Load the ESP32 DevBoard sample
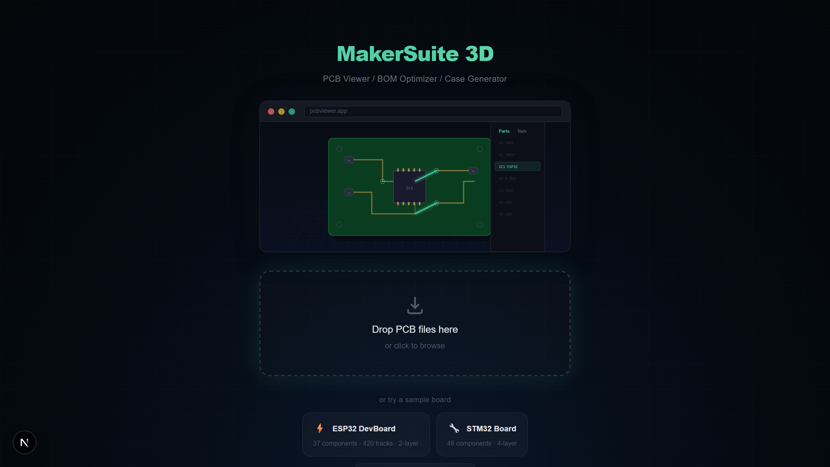The height and width of the screenshot is (467, 830). [366, 435]
